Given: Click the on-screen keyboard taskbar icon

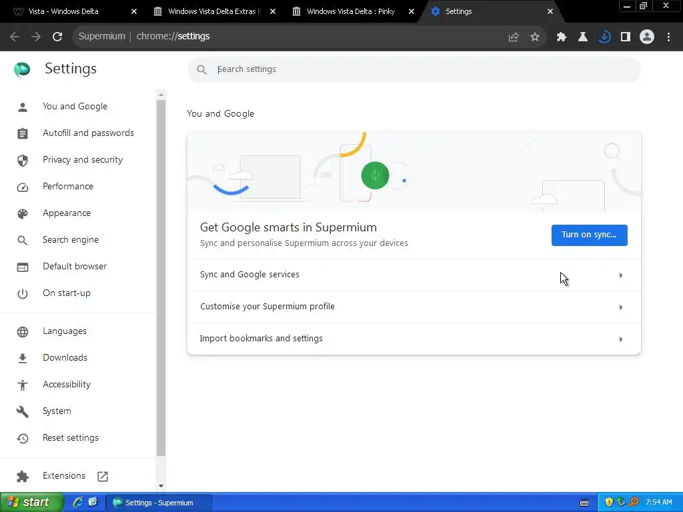Looking at the screenshot, I should pos(584,503).
